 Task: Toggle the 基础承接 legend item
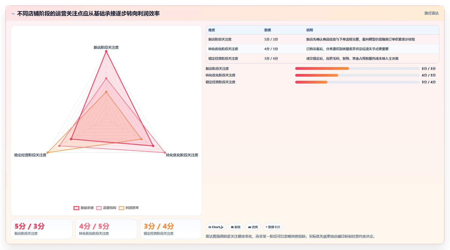84,208
